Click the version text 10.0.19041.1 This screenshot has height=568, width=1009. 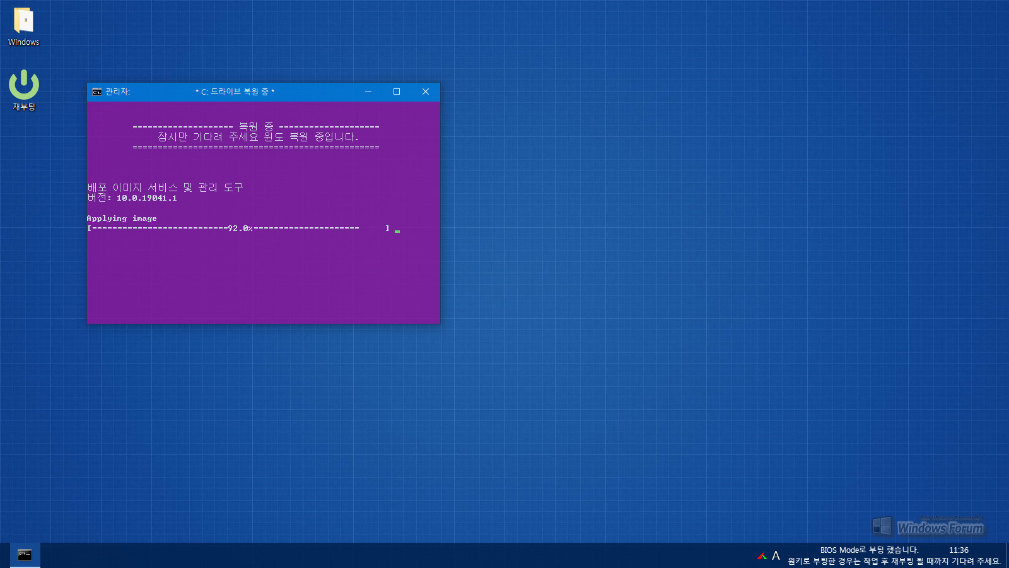tap(146, 198)
